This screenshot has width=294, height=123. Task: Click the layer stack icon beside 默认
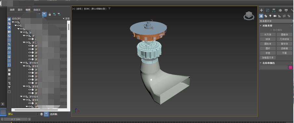[x=42, y=114]
